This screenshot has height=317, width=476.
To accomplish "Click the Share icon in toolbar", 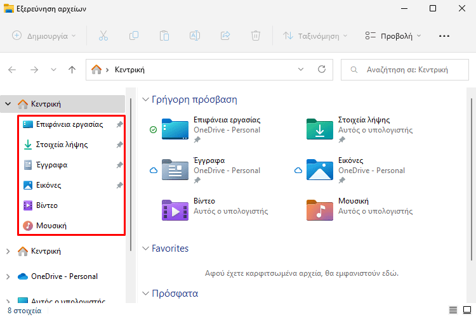I will [x=225, y=36].
